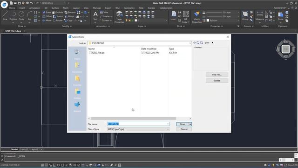Viewport: 298px width, 168px height.
Task: Click the Rotate tool
Action: pos(58,21)
